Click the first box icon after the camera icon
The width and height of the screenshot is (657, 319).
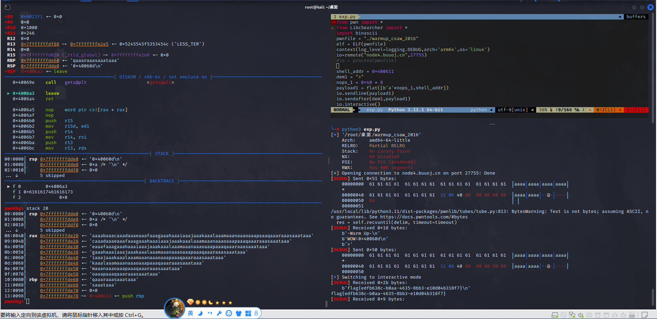tap(598, 315)
